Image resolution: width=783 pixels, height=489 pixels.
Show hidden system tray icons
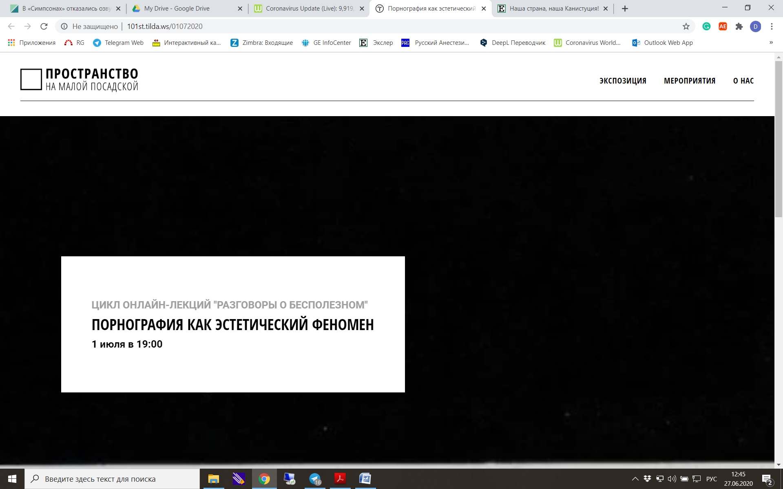tap(635, 479)
